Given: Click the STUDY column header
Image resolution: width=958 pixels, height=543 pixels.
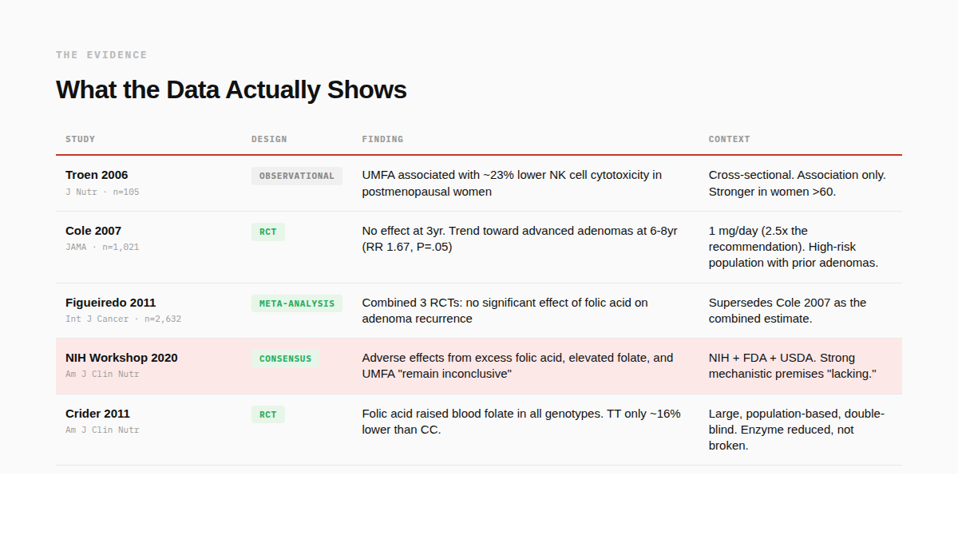Looking at the screenshot, I should point(80,139).
